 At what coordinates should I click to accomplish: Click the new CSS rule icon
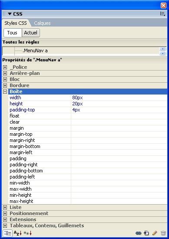tap(146, 233)
